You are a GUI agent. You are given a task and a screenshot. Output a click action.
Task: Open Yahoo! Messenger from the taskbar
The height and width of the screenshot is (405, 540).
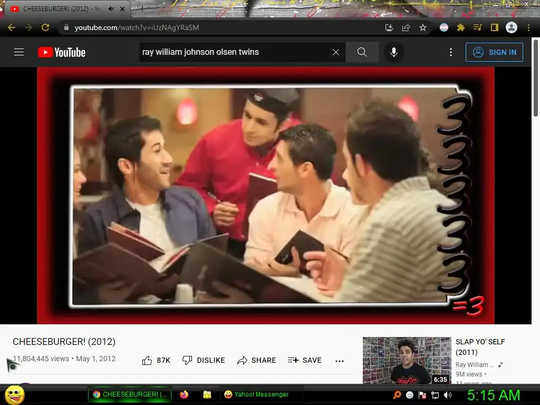262,394
